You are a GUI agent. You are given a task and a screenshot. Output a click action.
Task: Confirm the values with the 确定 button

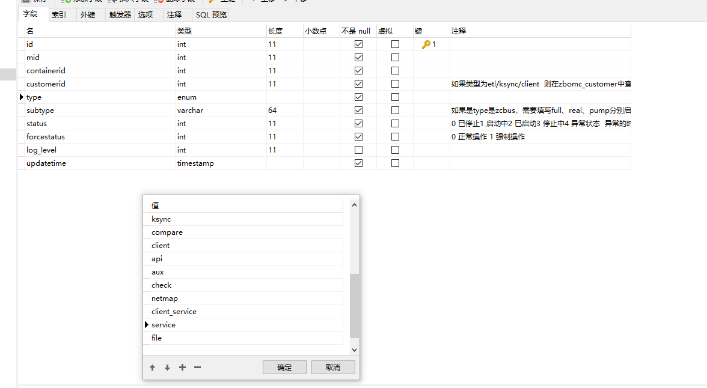point(284,368)
